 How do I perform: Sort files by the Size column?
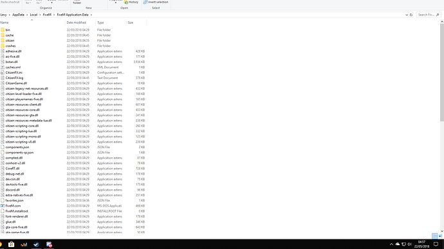[x=130, y=22]
